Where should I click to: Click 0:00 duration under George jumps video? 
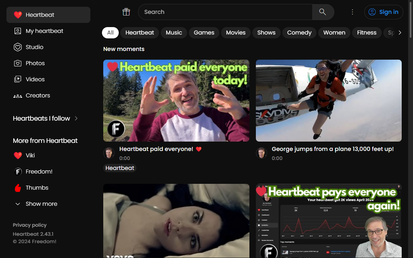tap(277, 158)
